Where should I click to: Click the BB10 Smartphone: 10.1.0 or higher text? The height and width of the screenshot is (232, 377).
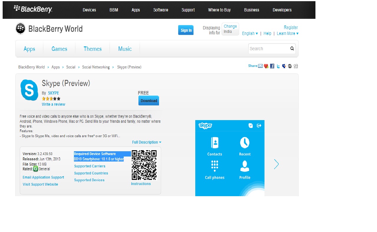point(99,159)
